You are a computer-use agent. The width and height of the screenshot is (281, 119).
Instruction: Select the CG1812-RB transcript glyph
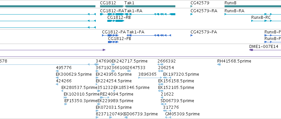click(x=116, y=21)
